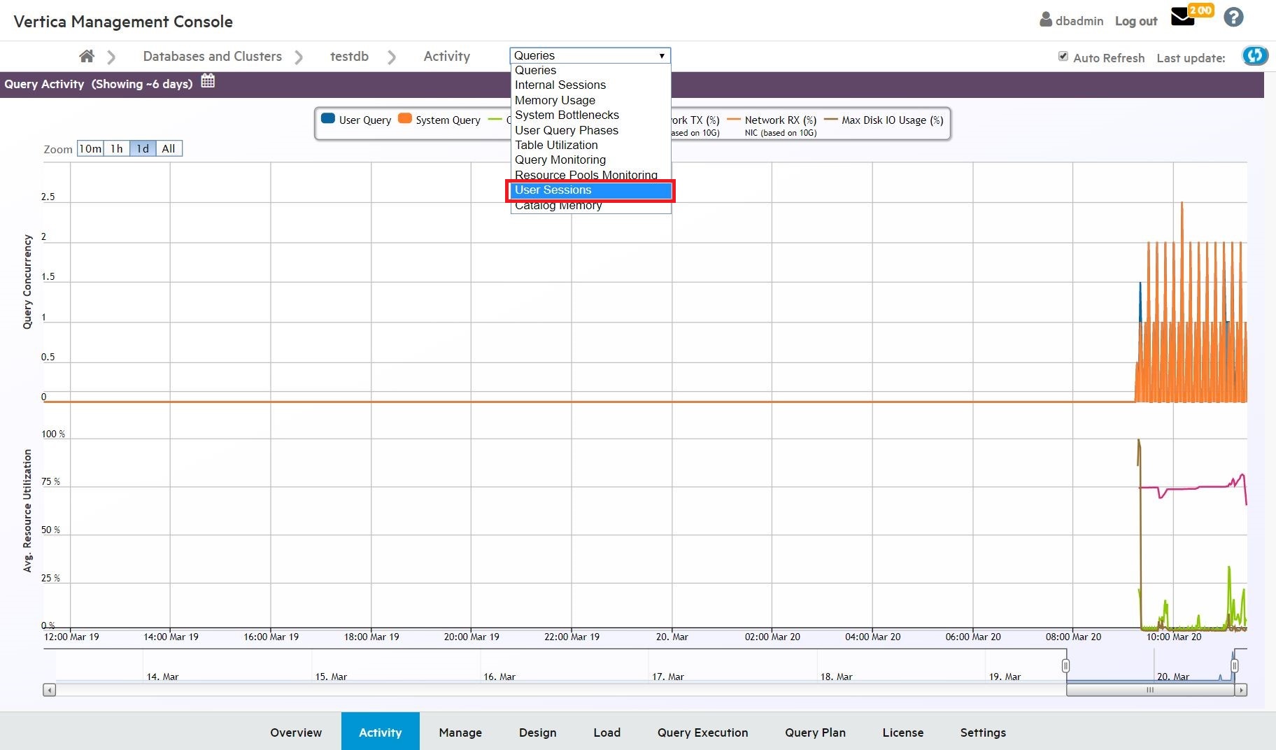Switch to the Query Plan tab
Screen dimensions: 1276x750
click(x=815, y=732)
